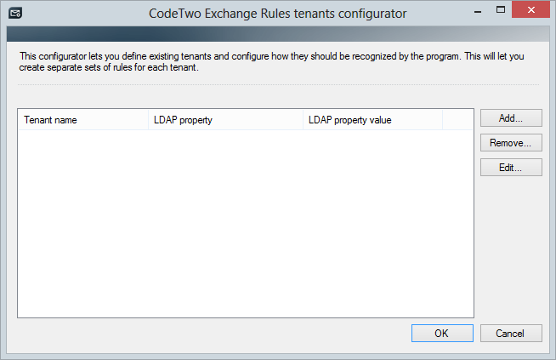Viewport: 556px width, 360px height.
Task: Click the dark gradient banner under the title
Action: click(278, 34)
